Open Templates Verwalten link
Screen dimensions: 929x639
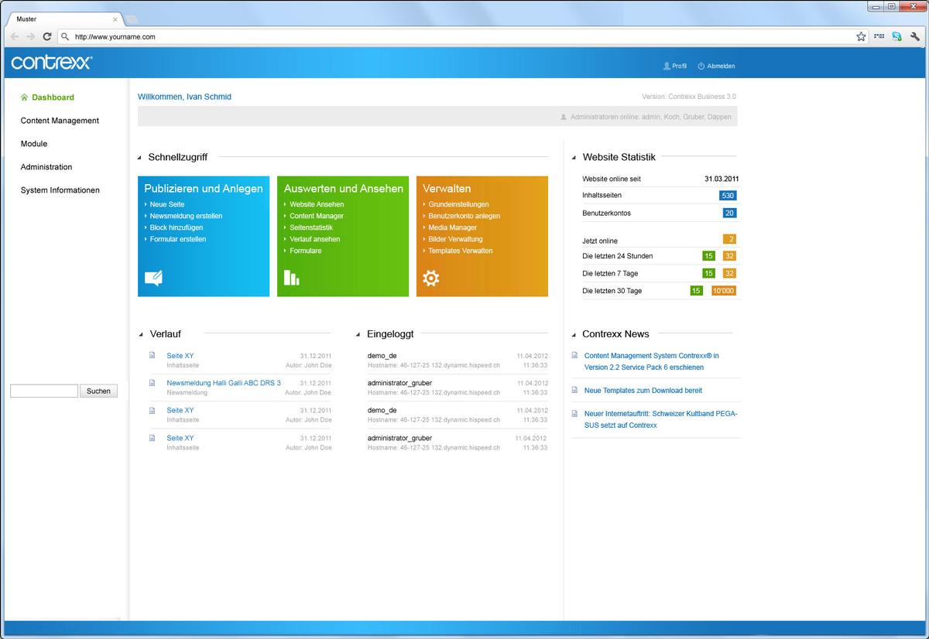[x=461, y=251]
